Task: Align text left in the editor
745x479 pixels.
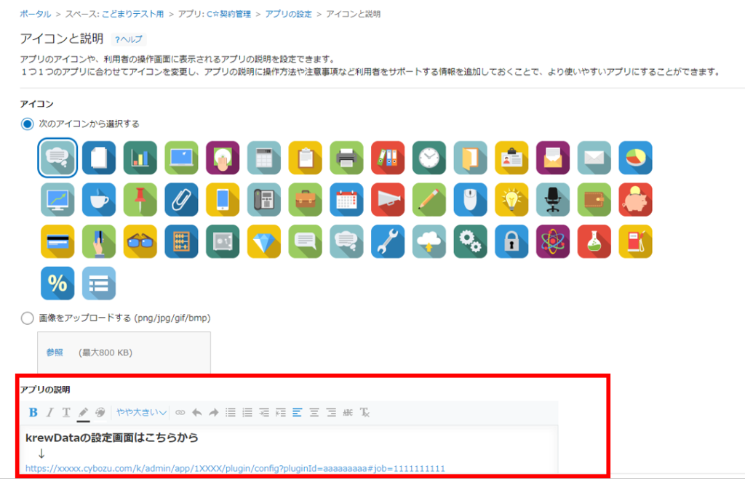Action: [x=298, y=412]
